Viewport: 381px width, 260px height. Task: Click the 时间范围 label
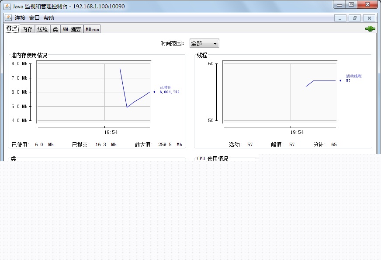(172, 44)
